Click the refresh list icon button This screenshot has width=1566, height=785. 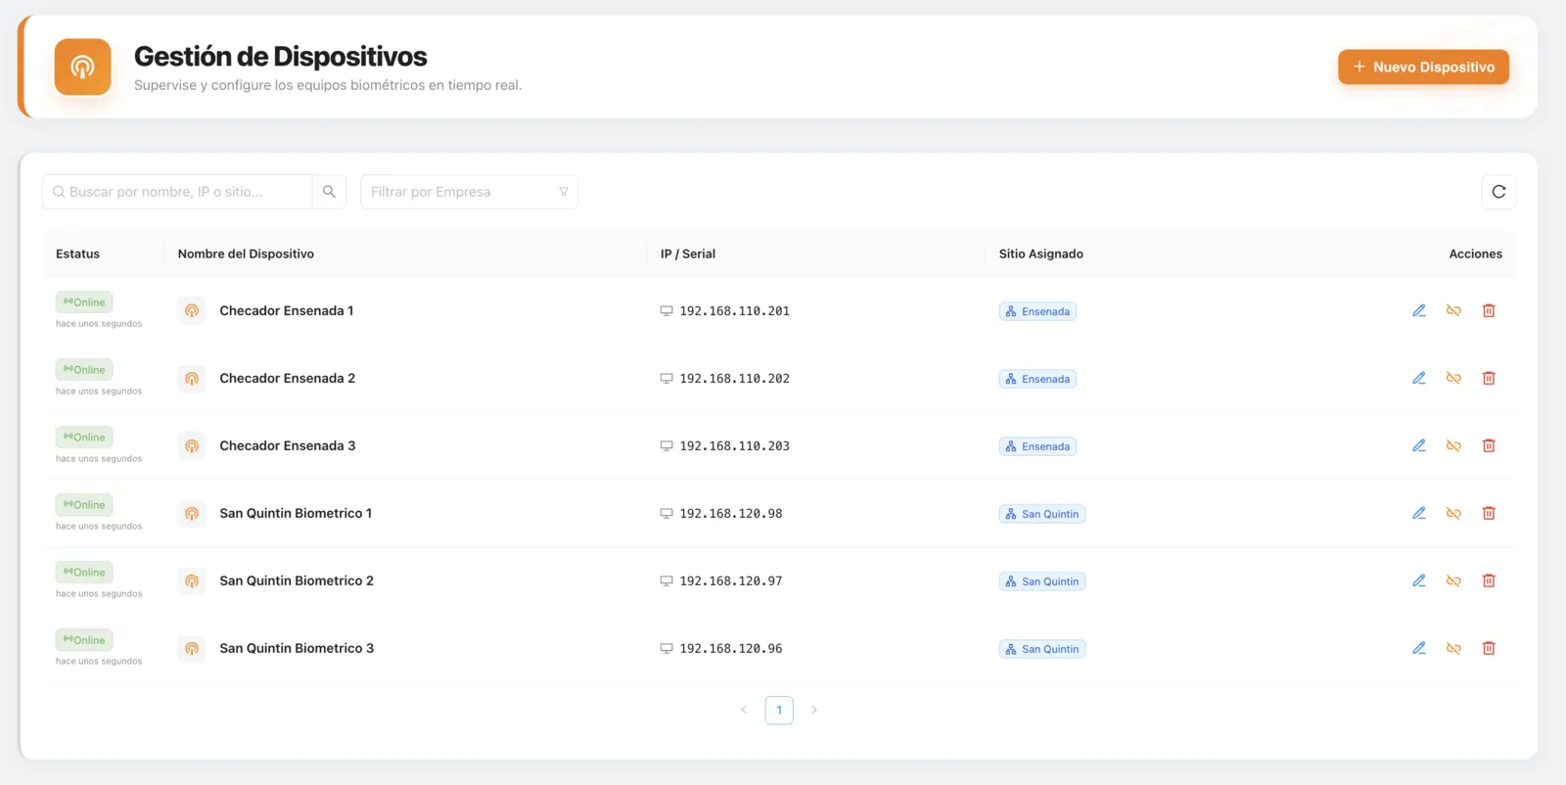[x=1498, y=192]
